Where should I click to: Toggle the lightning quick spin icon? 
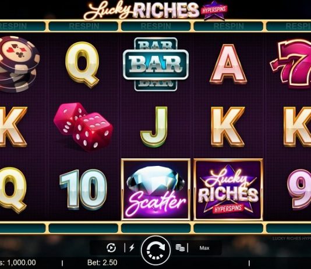pyautogui.click(x=132, y=248)
